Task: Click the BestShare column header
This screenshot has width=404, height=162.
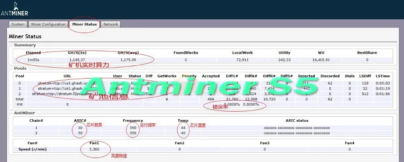Action: click(x=367, y=53)
